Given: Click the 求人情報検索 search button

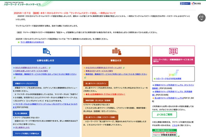Looking at the screenshot, I should click(x=21, y=113).
